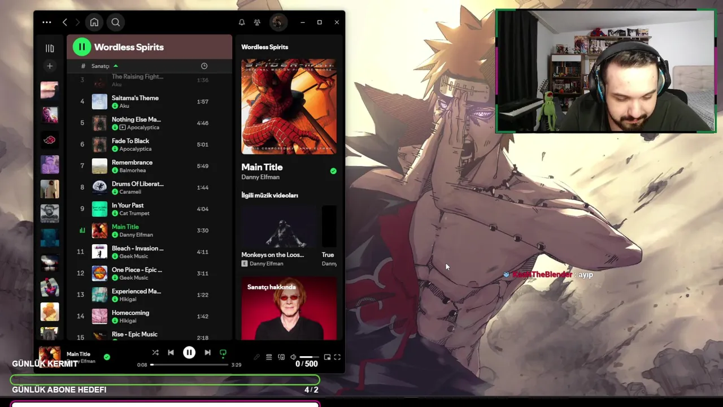Play Nothing Else Matters by Apocalyptica
Screen dimensions: 723x407
click(x=150, y=123)
